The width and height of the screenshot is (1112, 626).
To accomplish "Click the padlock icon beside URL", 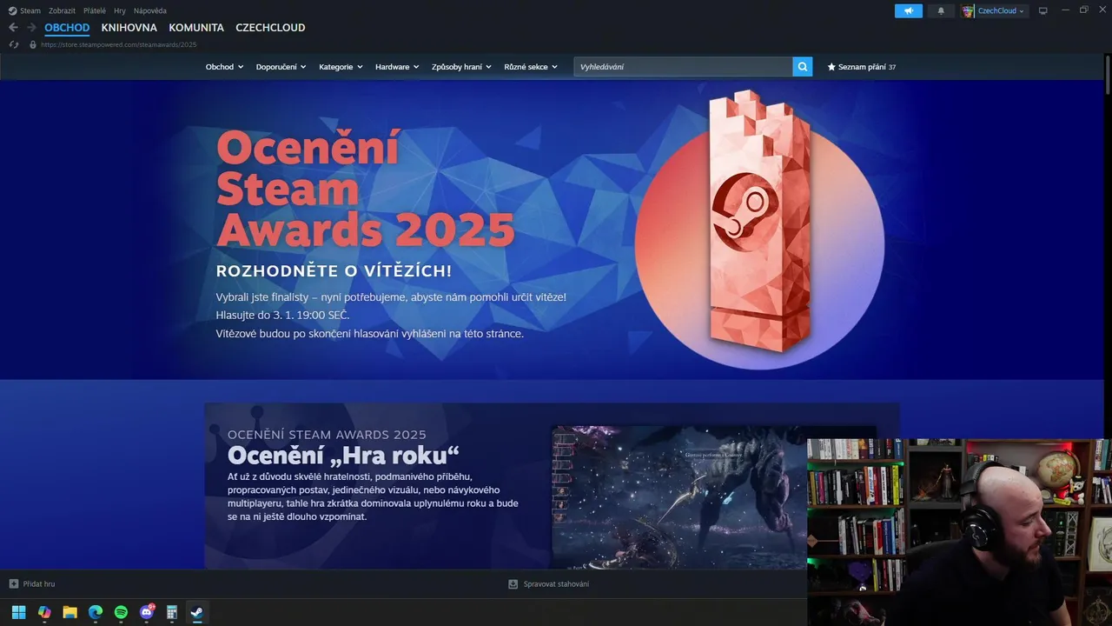I will (33, 44).
